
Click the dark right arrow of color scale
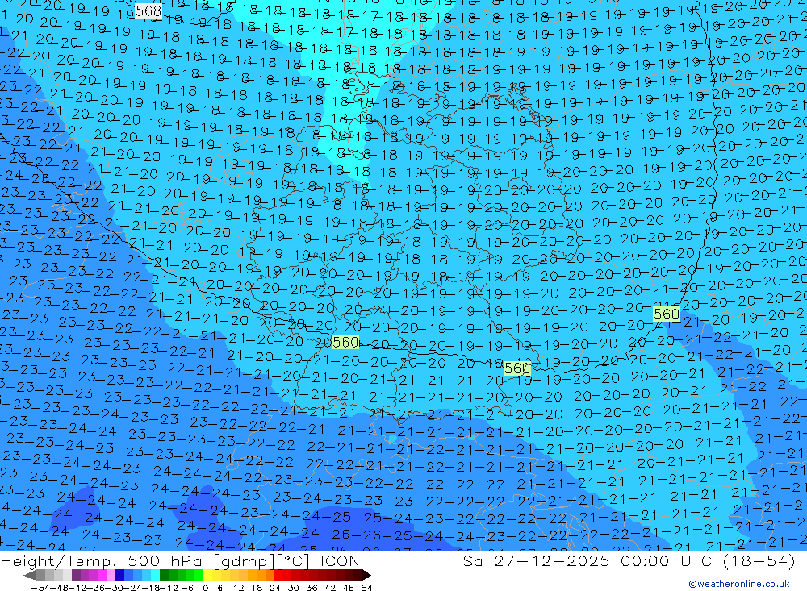point(367,575)
